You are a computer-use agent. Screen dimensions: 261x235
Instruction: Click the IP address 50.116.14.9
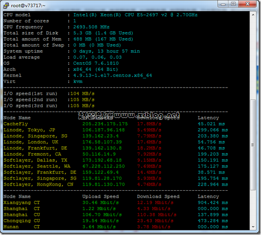tap(99, 154)
